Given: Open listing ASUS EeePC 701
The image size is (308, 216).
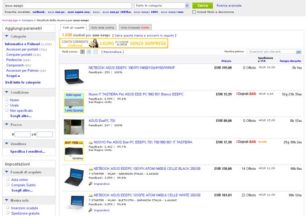Looking at the screenshot, I should [x=102, y=120].
